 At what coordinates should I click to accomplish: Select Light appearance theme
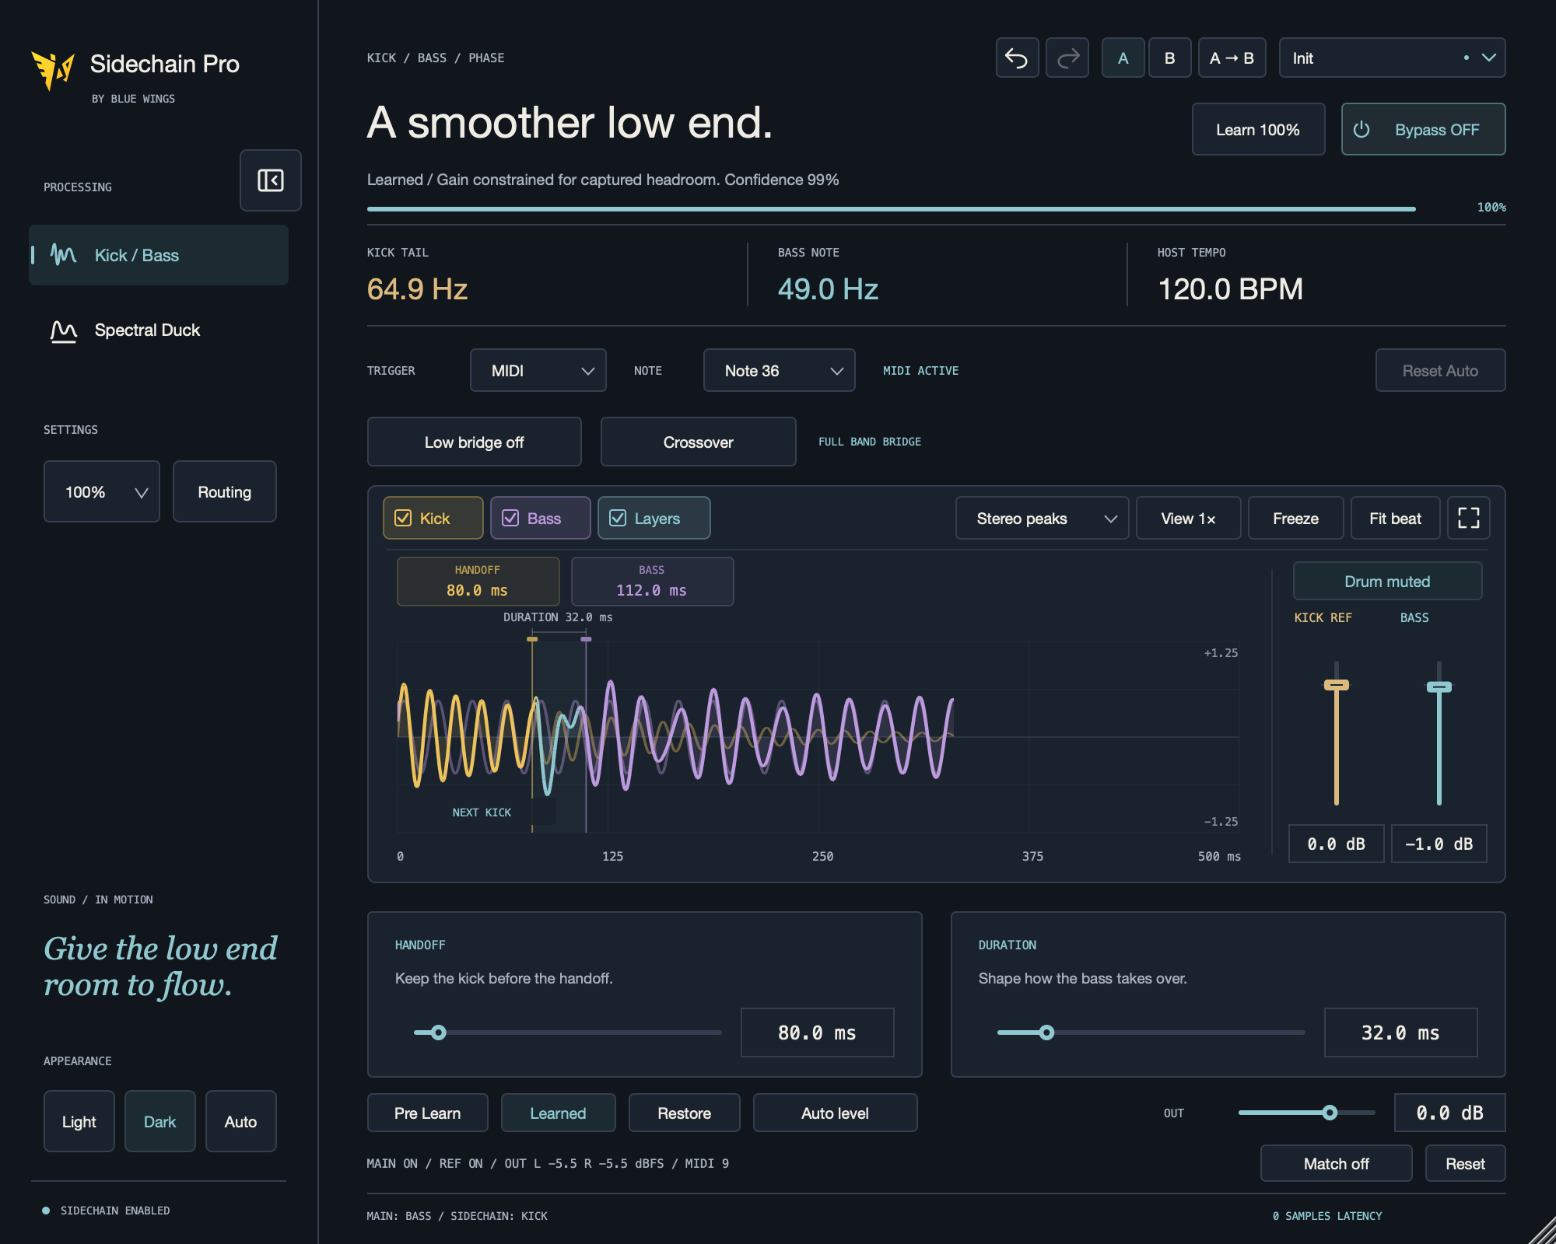79,1121
